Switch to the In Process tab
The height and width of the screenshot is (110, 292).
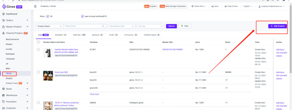131,35
